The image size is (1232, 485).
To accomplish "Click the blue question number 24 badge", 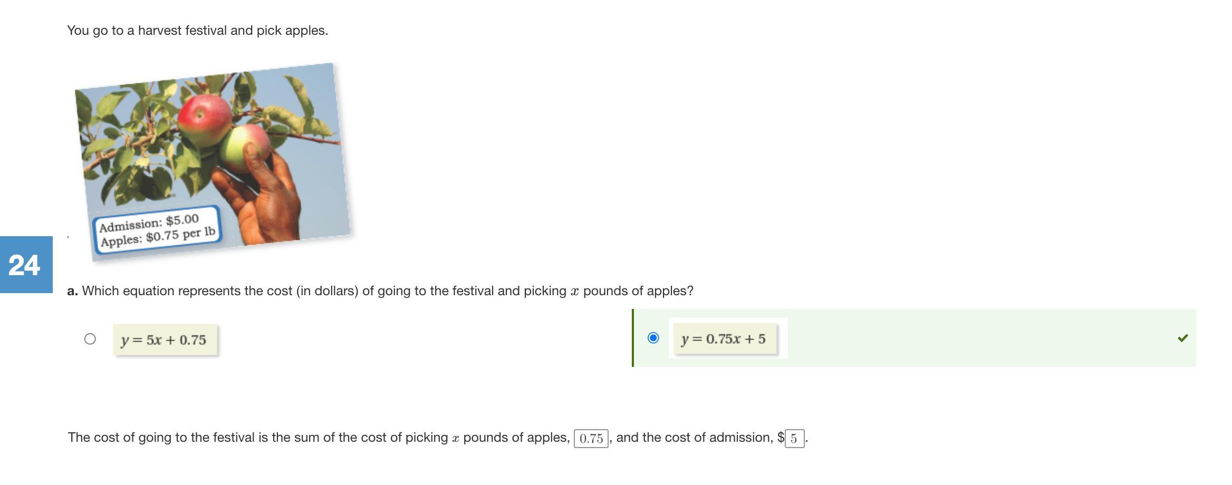I will pyautogui.click(x=25, y=265).
